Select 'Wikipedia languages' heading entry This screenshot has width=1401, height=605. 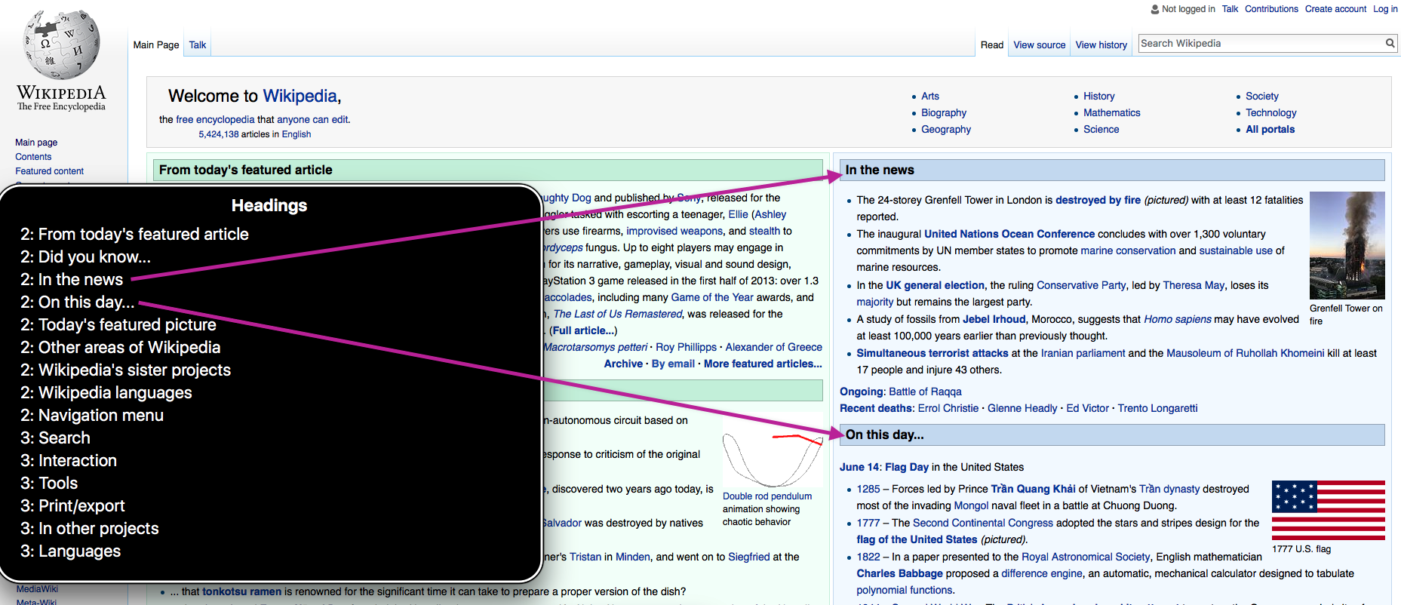tap(106, 393)
